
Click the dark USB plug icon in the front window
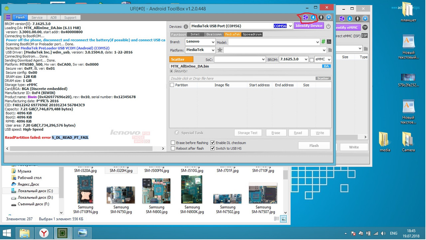pyautogui.click(x=321, y=17)
